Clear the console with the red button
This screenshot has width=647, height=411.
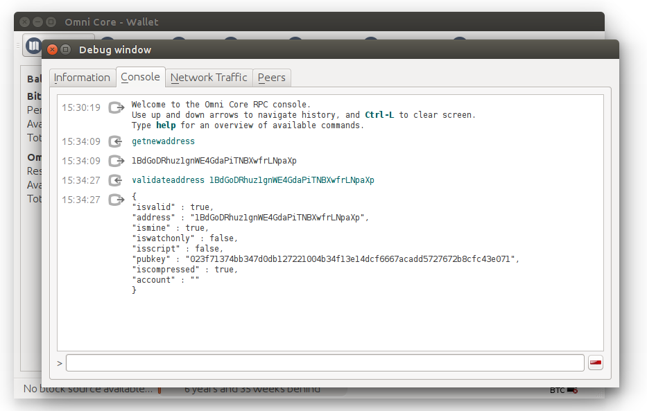click(595, 363)
